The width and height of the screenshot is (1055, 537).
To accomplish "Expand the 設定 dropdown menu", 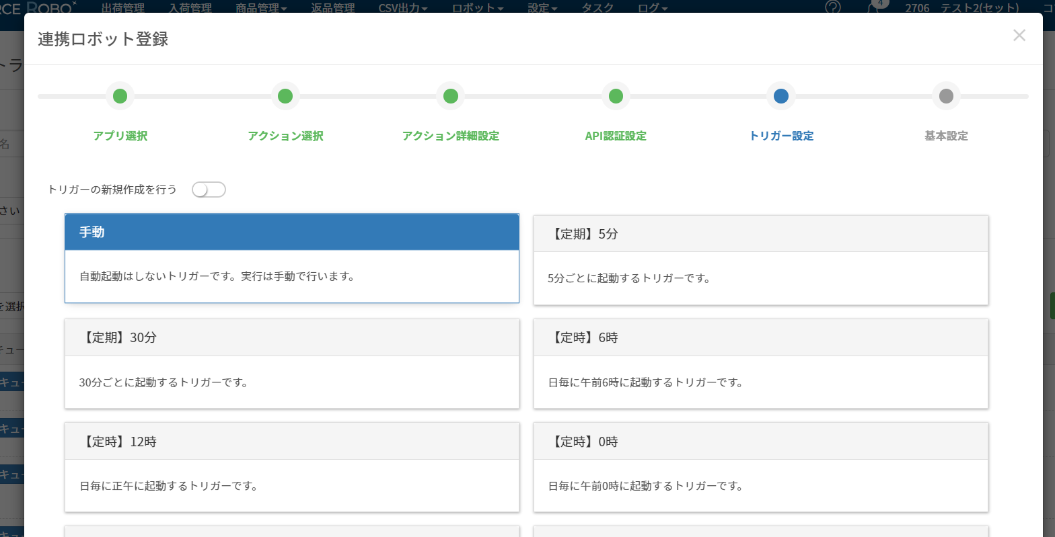I will [543, 8].
